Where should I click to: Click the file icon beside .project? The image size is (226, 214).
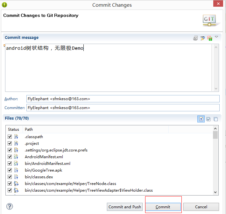tap(16, 144)
